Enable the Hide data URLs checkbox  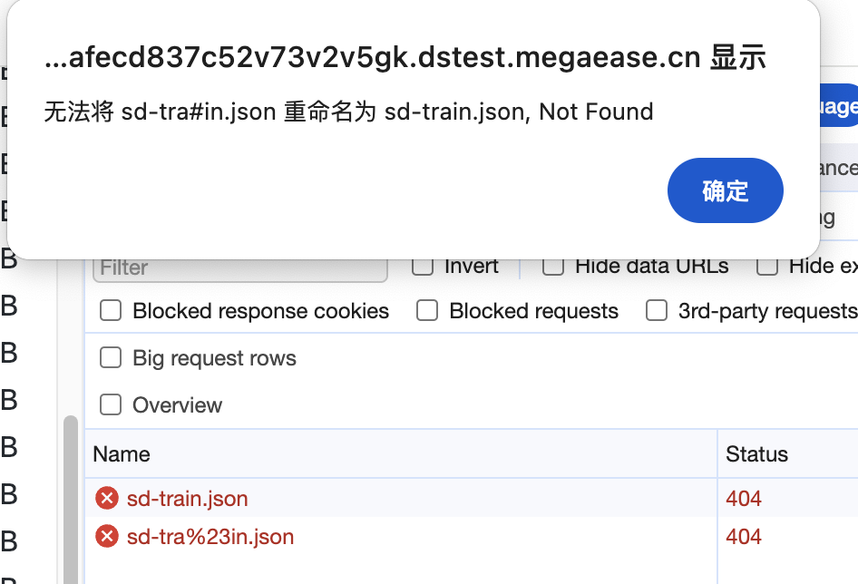click(553, 266)
